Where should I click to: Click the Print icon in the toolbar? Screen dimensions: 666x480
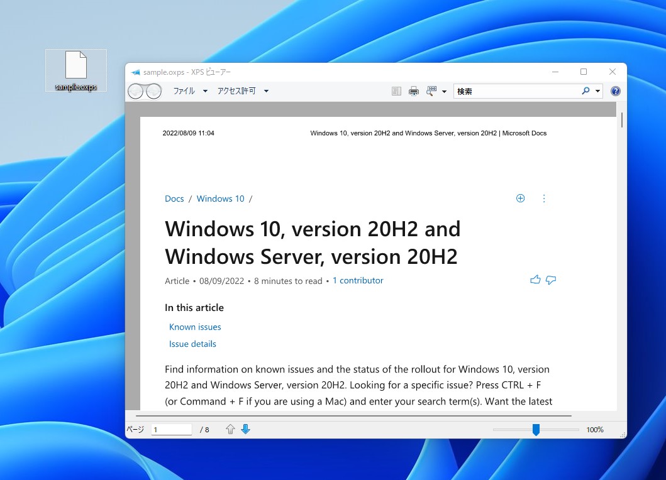coord(414,90)
